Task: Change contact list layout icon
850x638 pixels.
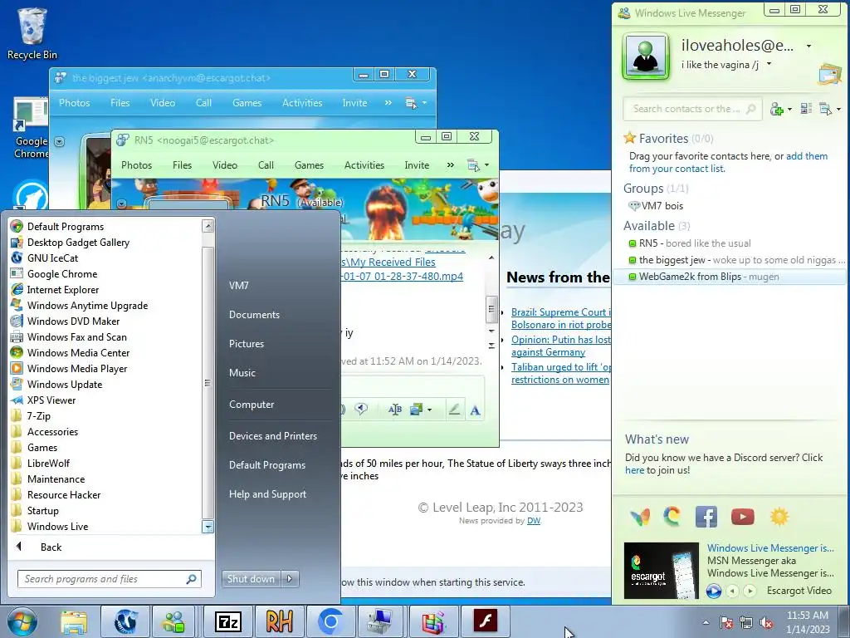Action: coord(806,109)
